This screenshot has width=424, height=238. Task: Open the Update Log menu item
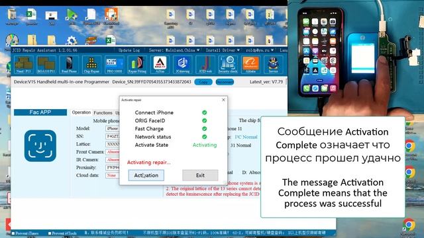coord(129,50)
